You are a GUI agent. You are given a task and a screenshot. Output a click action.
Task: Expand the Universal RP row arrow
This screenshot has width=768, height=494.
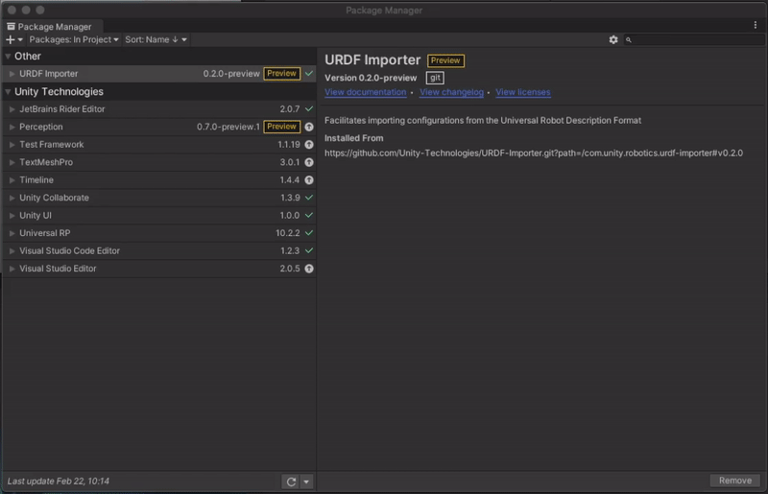point(12,233)
